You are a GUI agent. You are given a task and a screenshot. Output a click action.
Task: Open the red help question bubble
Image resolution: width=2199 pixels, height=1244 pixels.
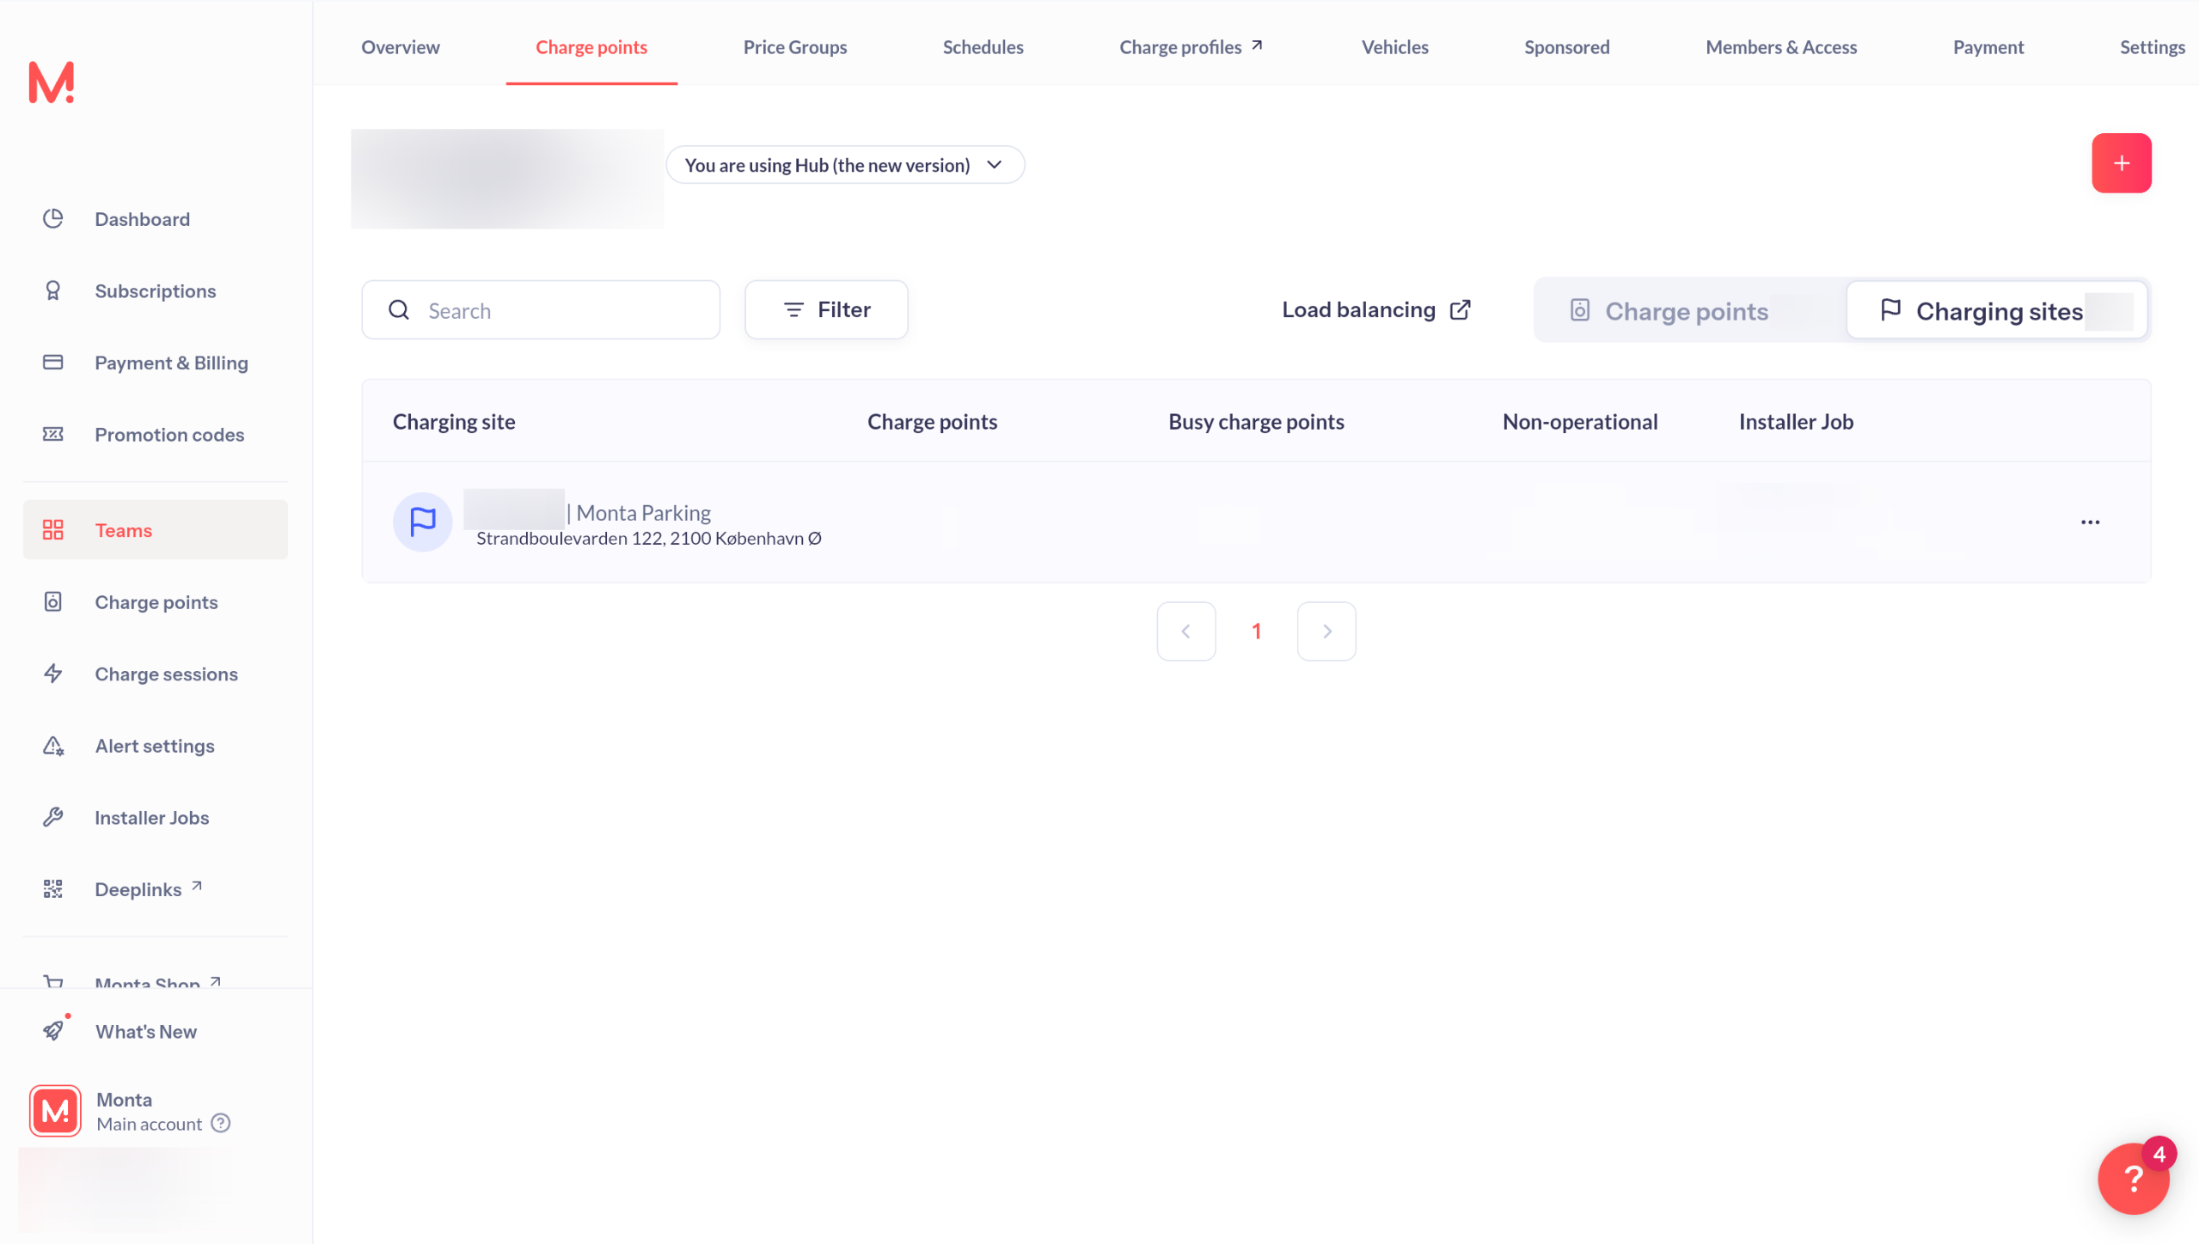point(2132,1179)
